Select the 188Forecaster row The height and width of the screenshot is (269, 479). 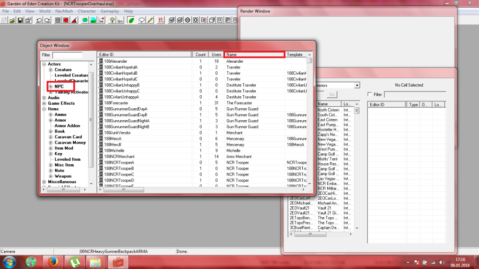click(x=202, y=103)
